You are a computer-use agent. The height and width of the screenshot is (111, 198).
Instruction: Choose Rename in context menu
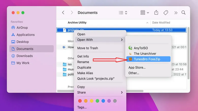[x=100, y=62]
